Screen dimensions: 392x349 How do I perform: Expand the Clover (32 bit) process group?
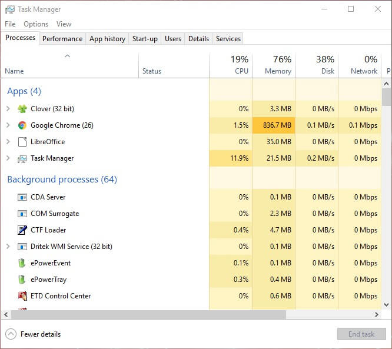pos(8,108)
